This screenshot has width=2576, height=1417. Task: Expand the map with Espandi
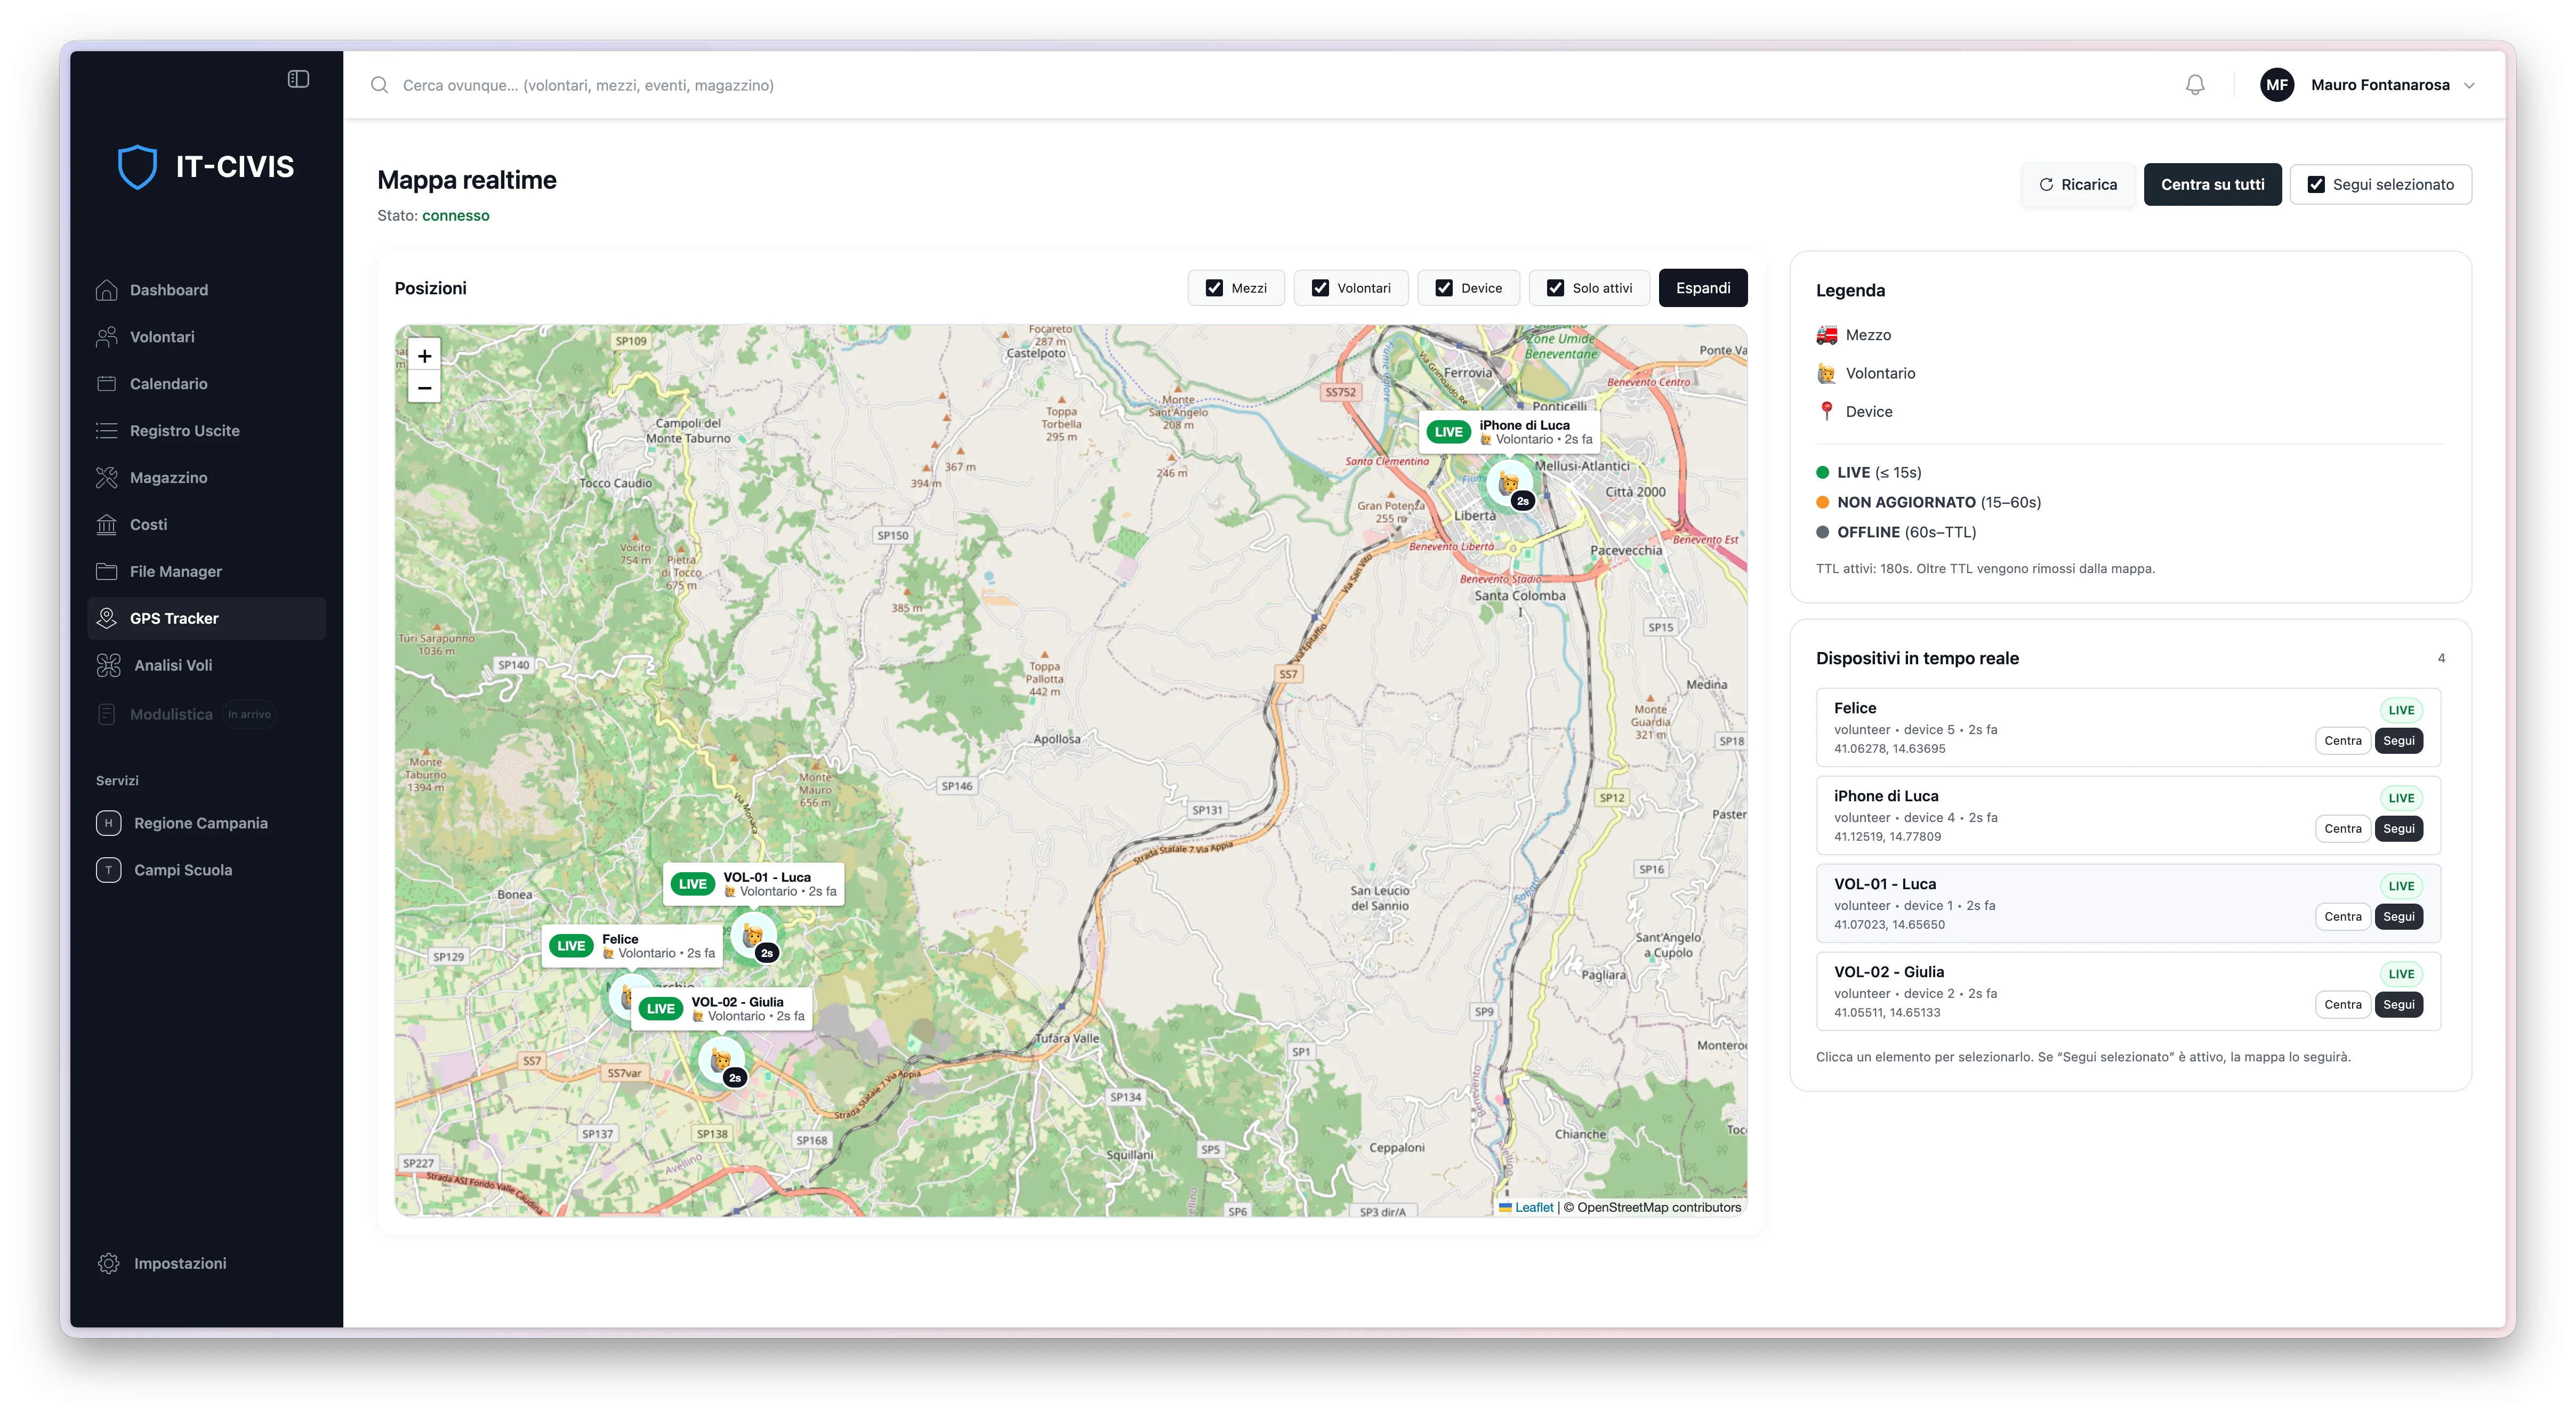1702,288
